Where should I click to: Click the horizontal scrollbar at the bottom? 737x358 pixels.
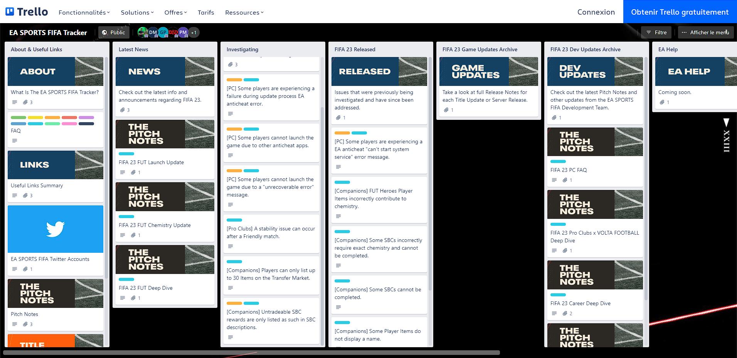pos(251,352)
